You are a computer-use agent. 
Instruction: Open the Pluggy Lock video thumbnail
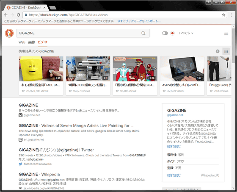point(219,69)
